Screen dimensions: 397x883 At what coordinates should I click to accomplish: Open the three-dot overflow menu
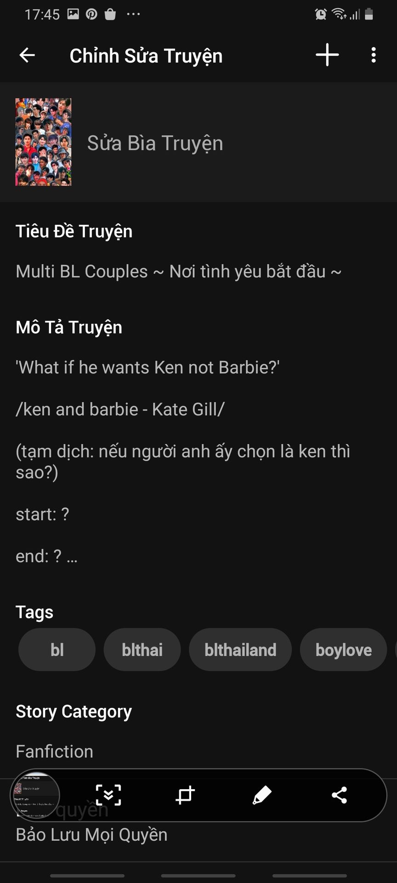tap(374, 55)
